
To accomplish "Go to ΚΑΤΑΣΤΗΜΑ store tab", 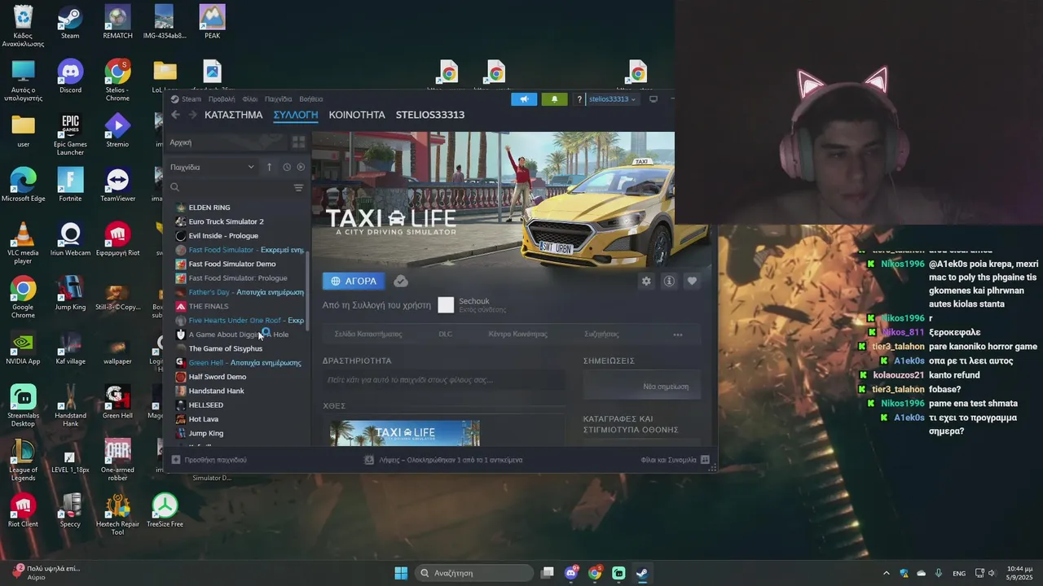I will tap(234, 115).
